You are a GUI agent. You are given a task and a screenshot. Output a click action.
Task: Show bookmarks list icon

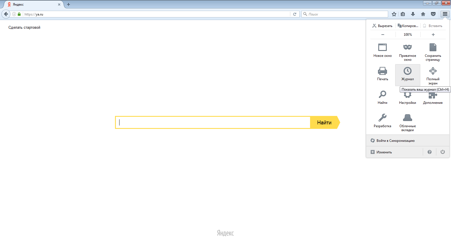tap(403, 14)
